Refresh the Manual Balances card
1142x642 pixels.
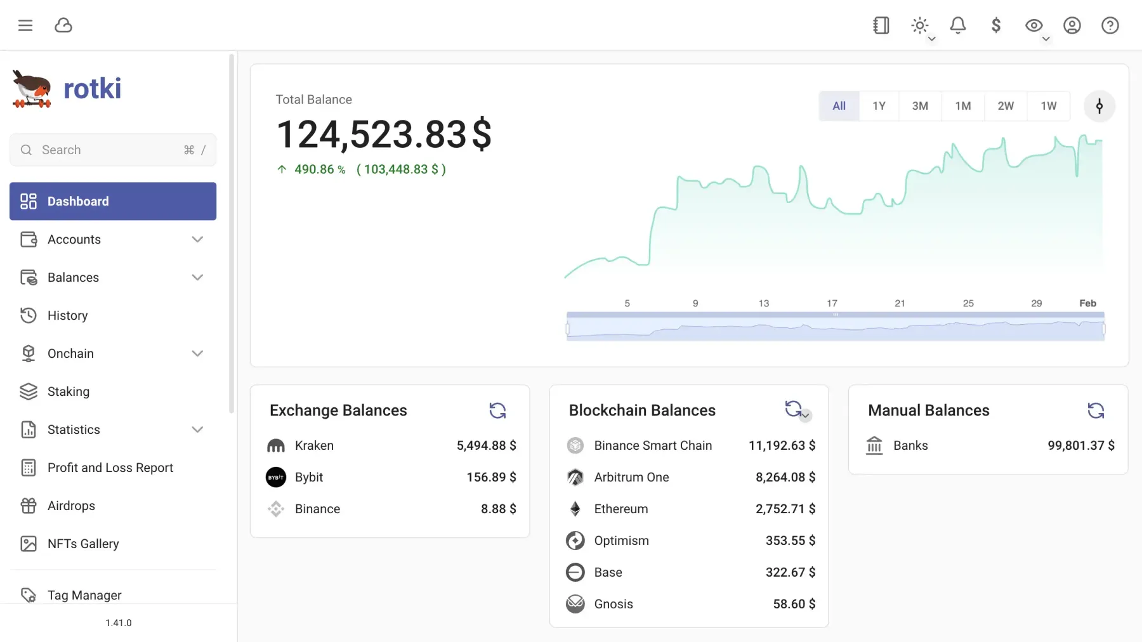pyautogui.click(x=1097, y=410)
